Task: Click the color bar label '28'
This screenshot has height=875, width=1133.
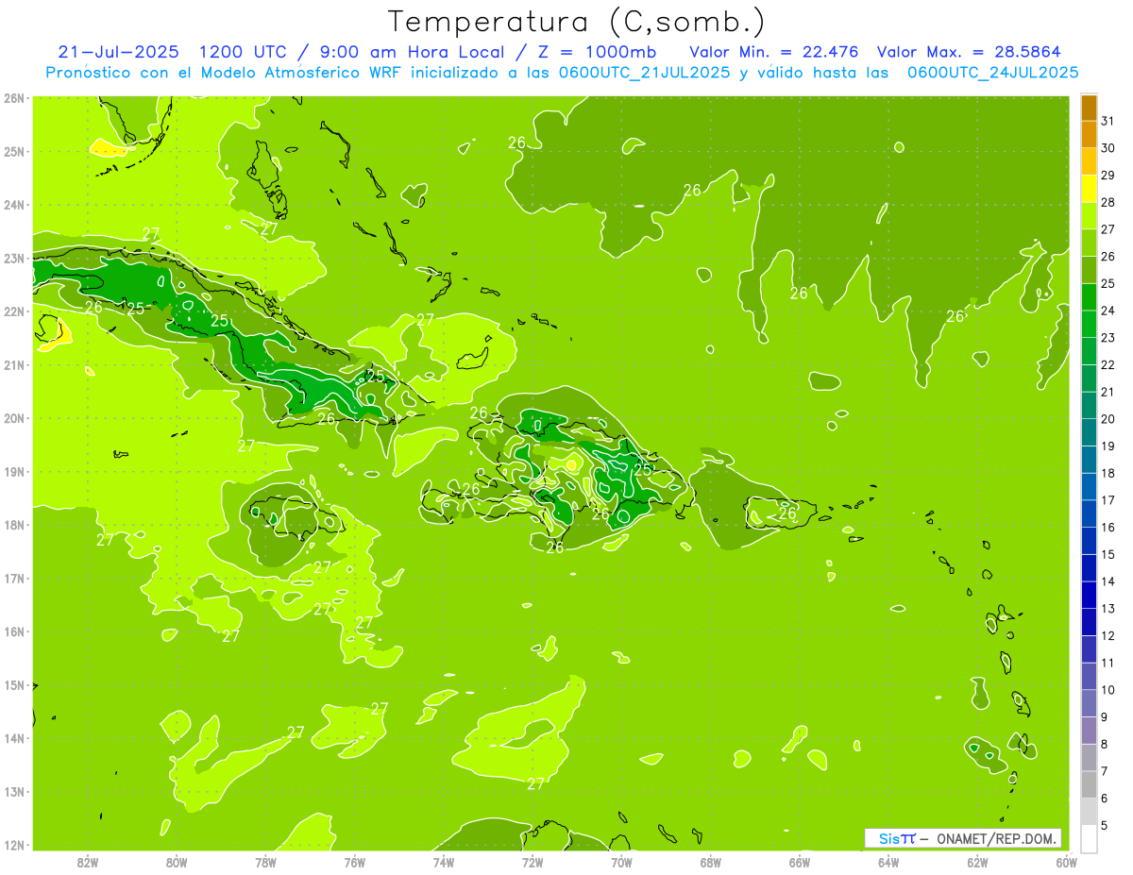Action: [1108, 202]
